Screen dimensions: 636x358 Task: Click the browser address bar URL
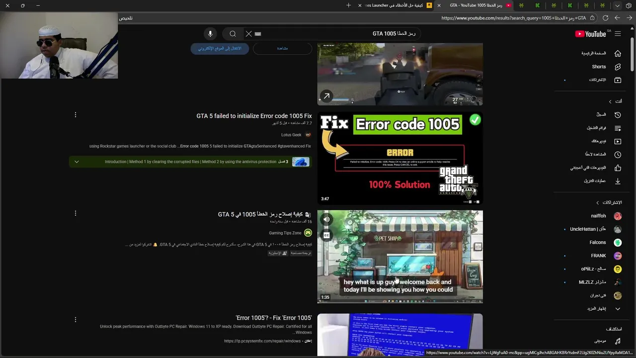[x=514, y=18]
